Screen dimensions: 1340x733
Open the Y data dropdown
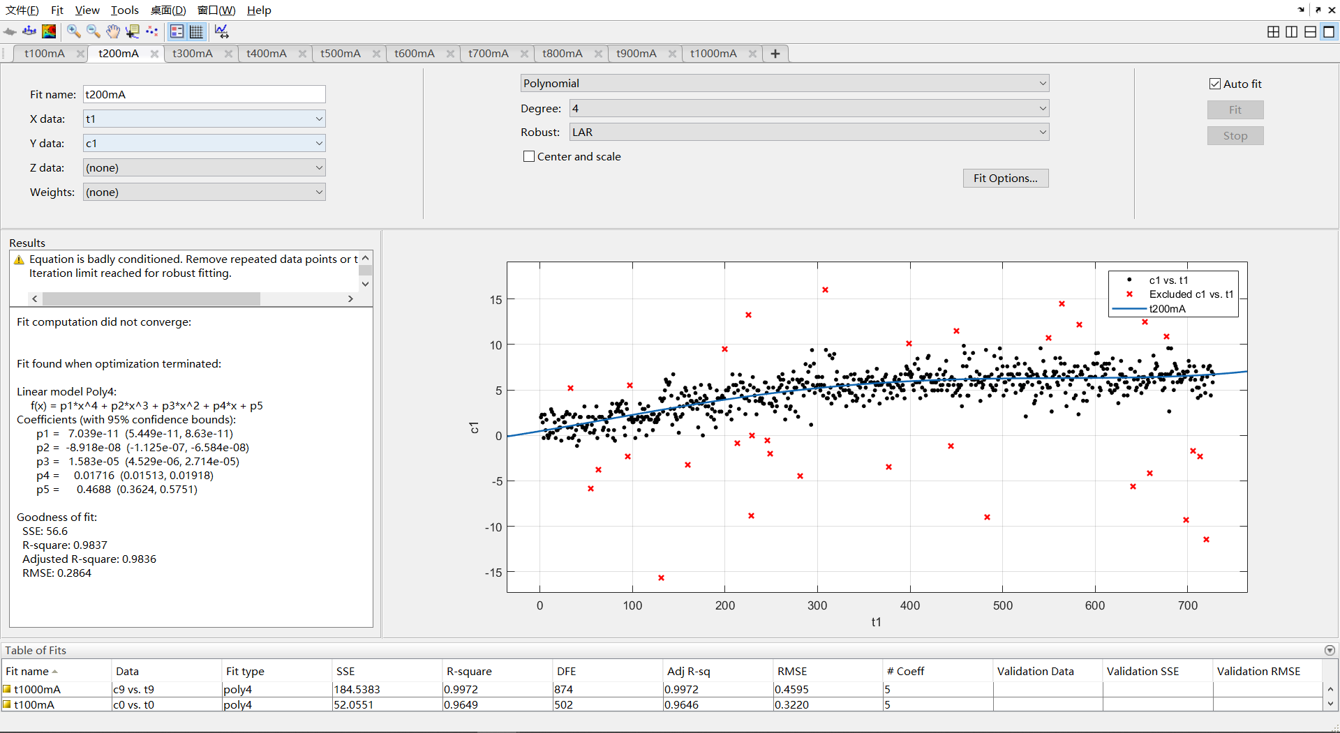204,143
